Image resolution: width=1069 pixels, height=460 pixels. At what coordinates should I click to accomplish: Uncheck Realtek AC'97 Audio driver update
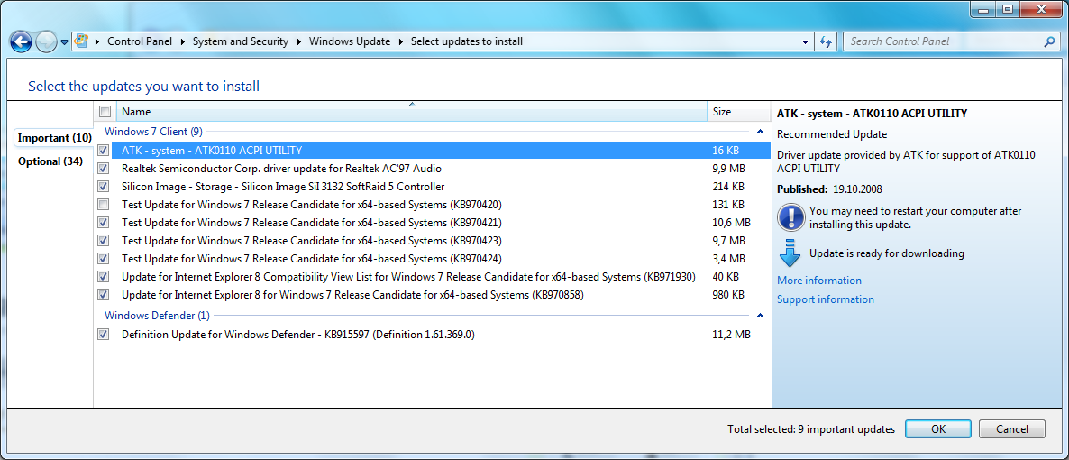[104, 168]
